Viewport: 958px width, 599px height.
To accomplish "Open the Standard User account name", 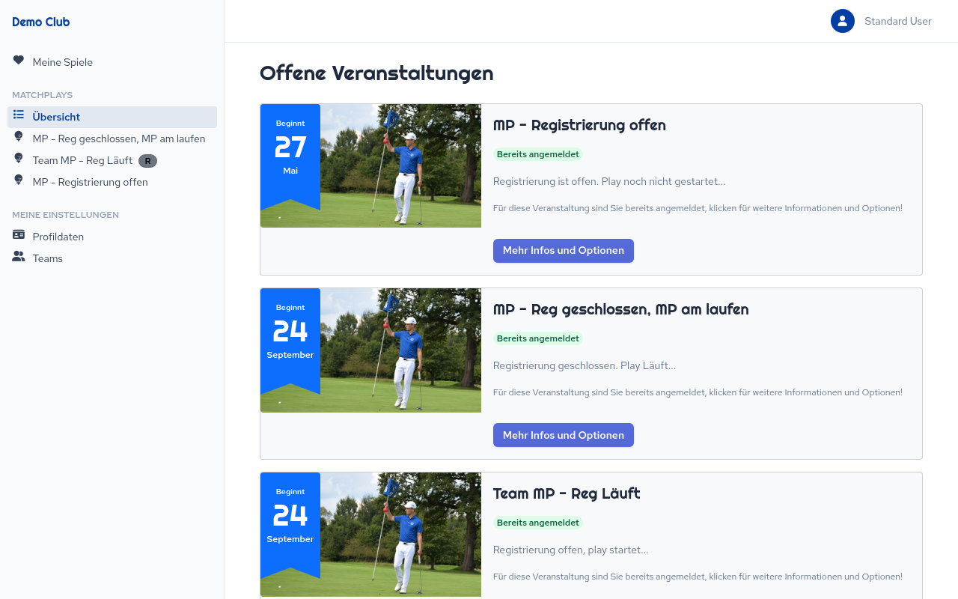I will click(x=898, y=21).
